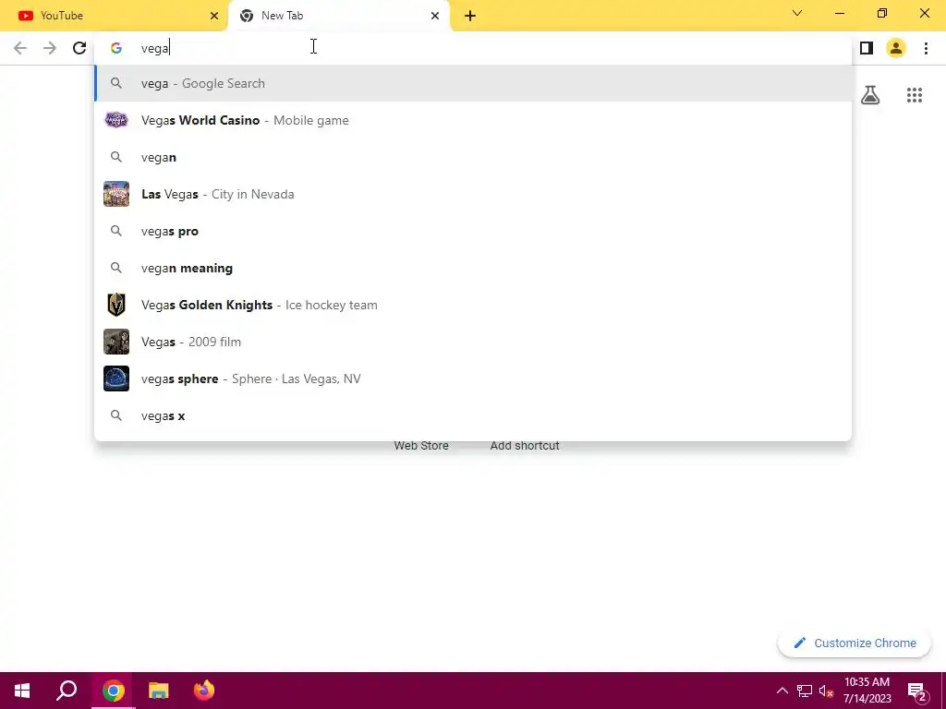Click the vegas sphere thumbnail
946x709 pixels.
pyautogui.click(x=116, y=379)
